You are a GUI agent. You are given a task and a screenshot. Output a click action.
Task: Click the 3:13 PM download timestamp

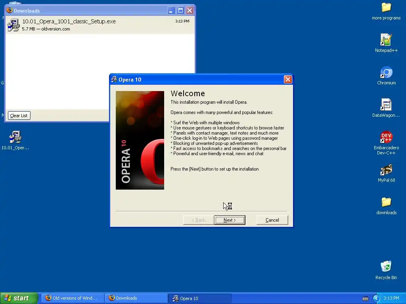point(182,21)
